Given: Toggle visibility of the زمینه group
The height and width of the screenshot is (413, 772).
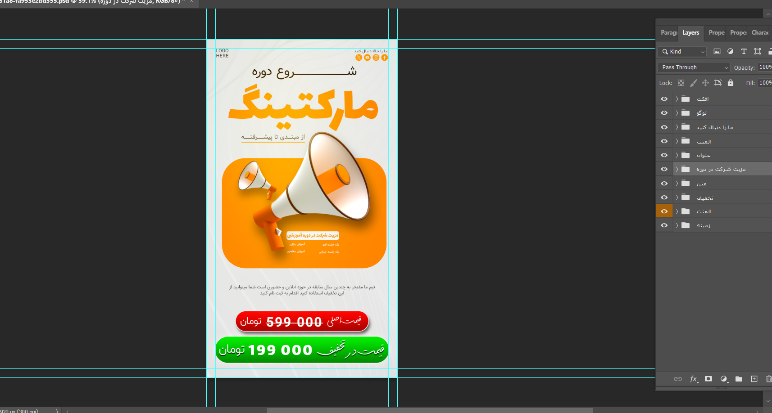Looking at the screenshot, I should click(x=664, y=225).
